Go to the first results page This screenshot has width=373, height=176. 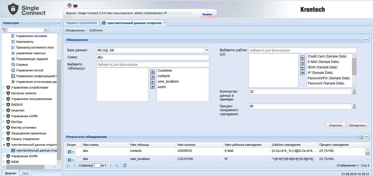click(x=68, y=165)
